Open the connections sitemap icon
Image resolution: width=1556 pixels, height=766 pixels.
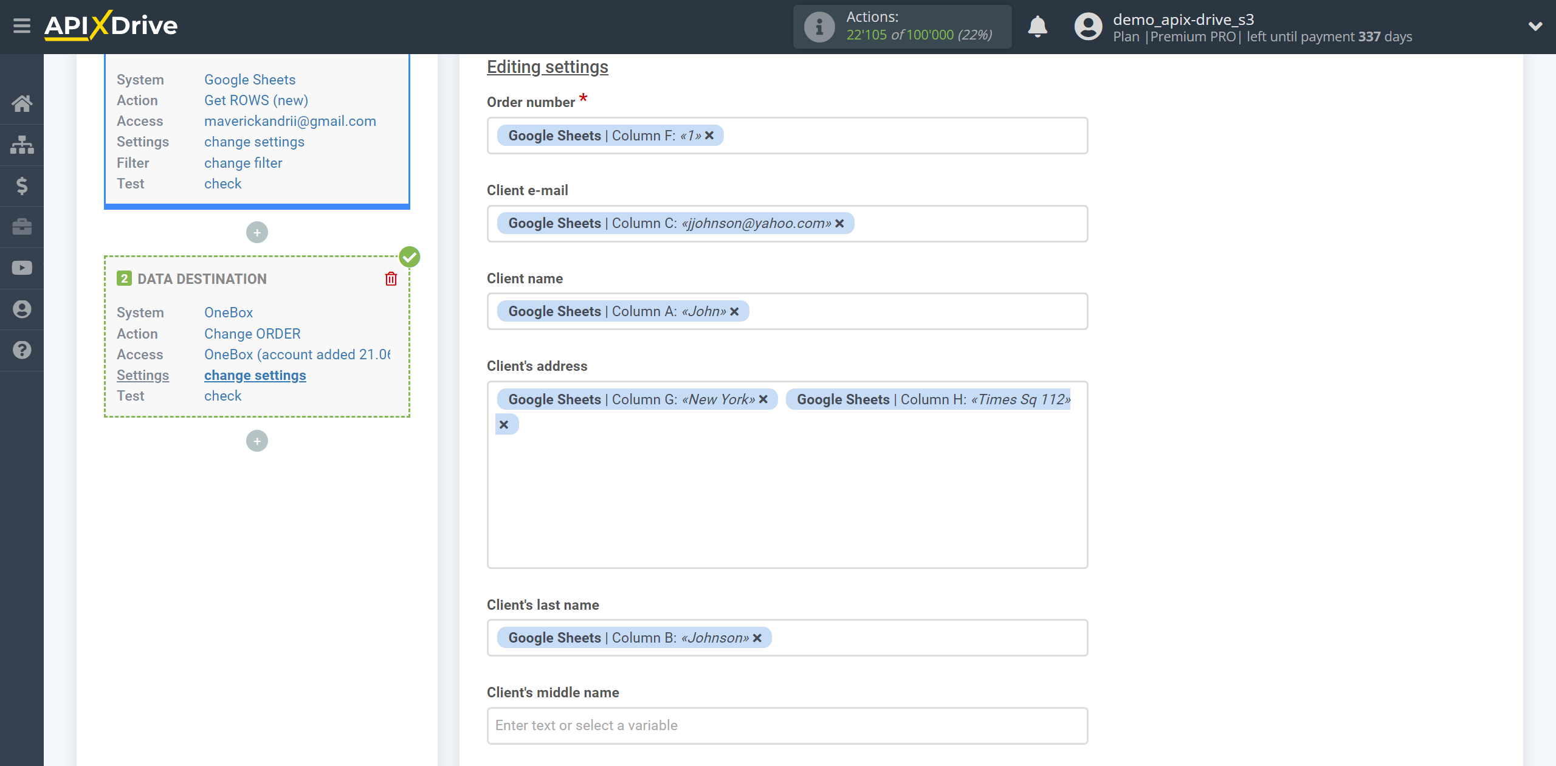click(22, 145)
